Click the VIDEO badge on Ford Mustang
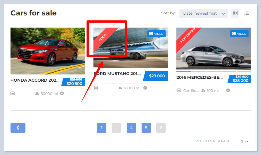Image resolution: width=261 pixels, height=155 pixels. (156, 34)
